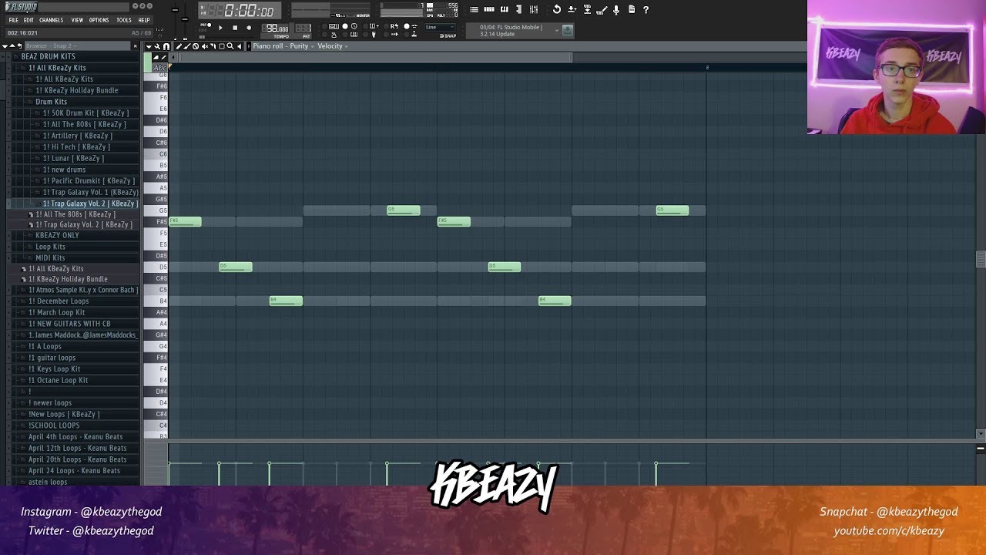Toggle the metronome button
Screen dimensions: 986x555
click(334, 35)
